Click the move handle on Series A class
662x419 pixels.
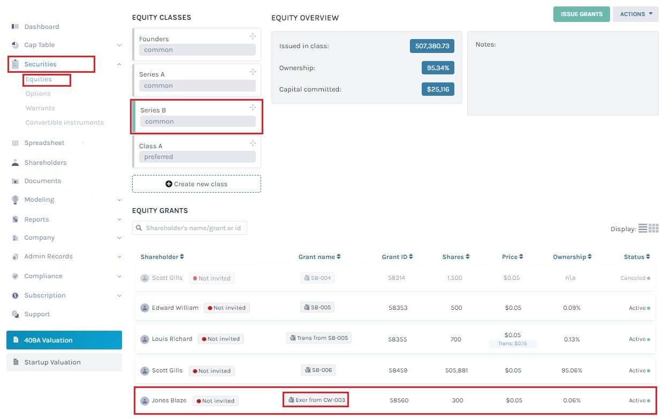pos(253,72)
